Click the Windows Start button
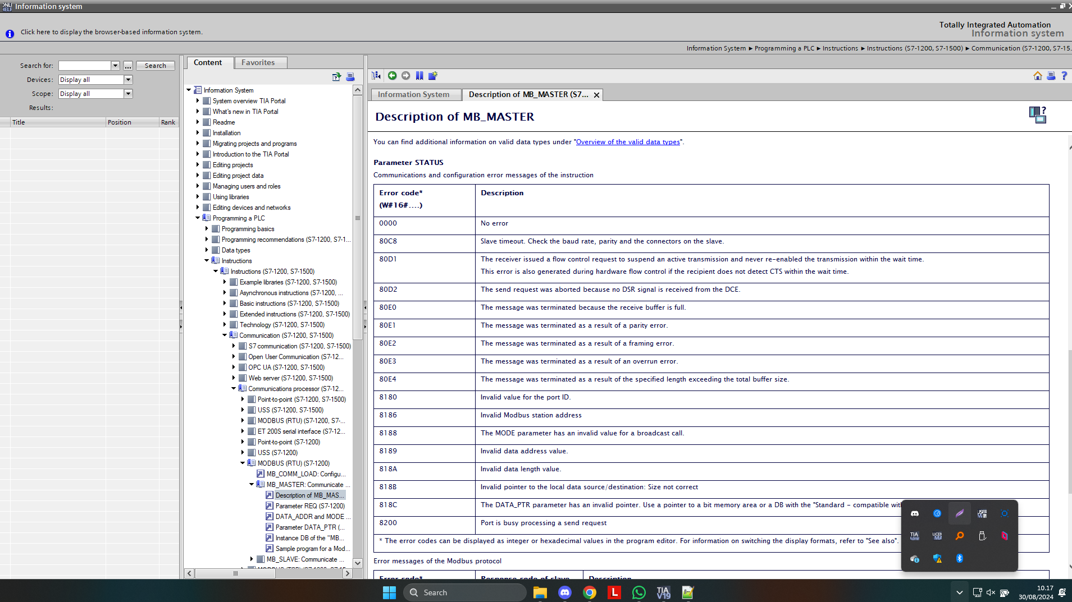1072x602 pixels. tap(389, 592)
